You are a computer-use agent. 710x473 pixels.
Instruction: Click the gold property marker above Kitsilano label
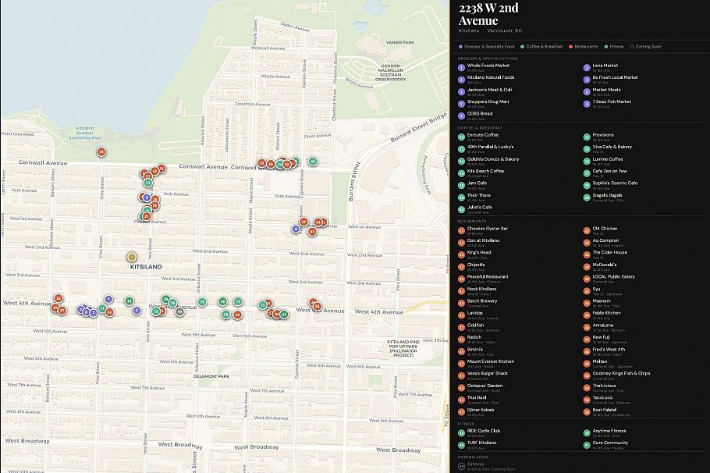tap(133, 257)
